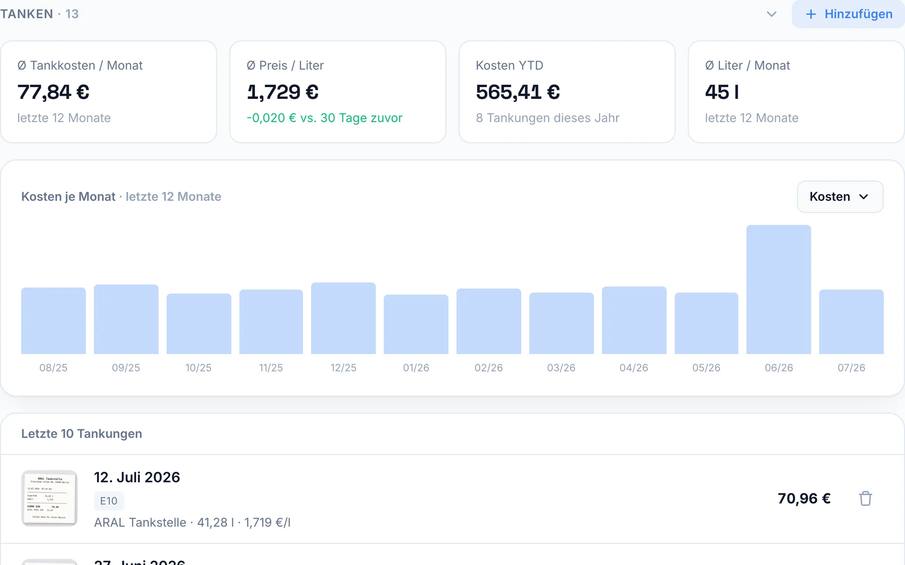Click the Hinzufügen button
This screenshot has width=905, height=565.
[x=848, y=14]
